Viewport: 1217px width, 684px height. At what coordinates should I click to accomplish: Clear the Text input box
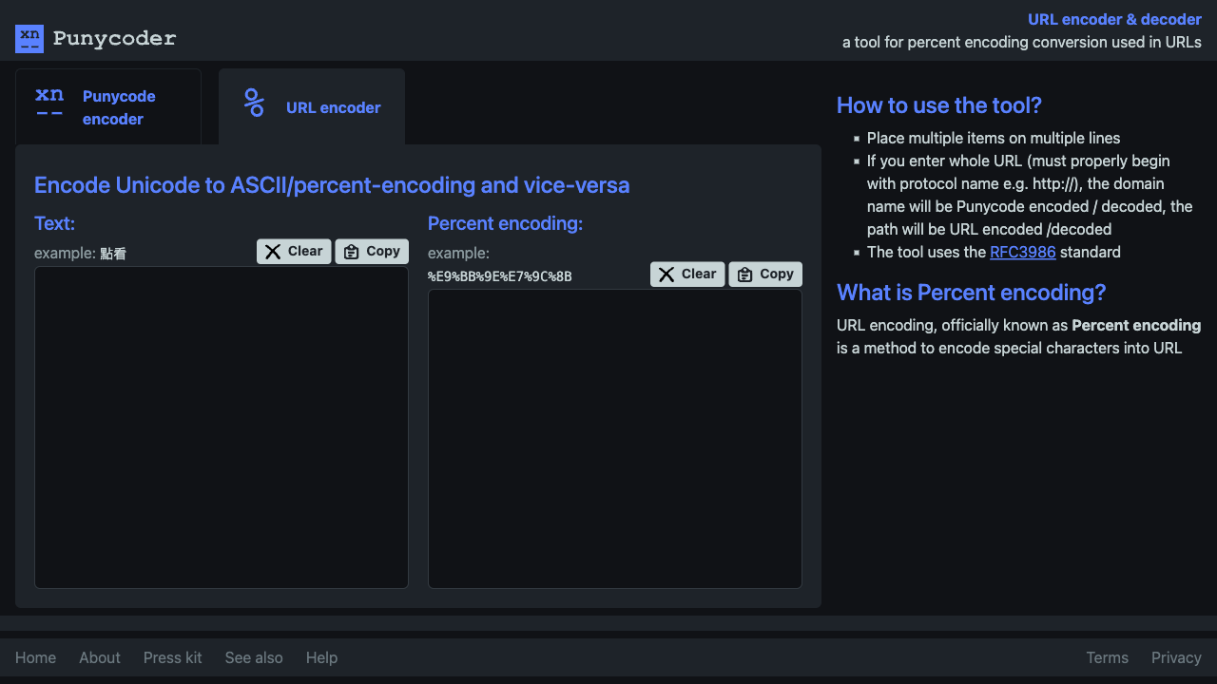tap(294, 251)
